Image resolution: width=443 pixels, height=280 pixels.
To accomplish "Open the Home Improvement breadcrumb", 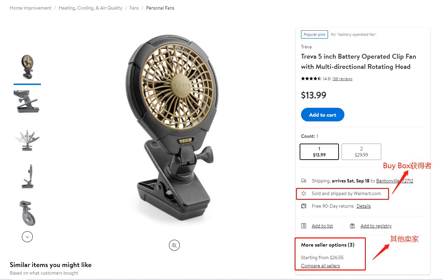I will click(30, 8).
